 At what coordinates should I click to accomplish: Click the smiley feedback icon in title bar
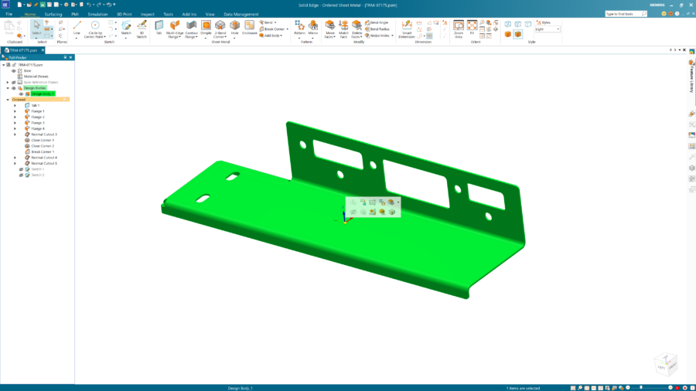pyautogui.click(x=664, y=14)
